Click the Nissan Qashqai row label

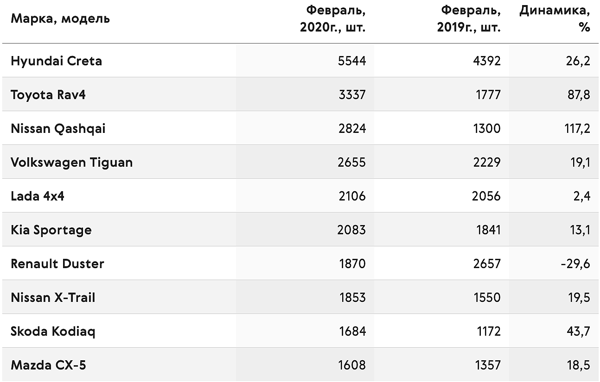click(x=58, y=128)
